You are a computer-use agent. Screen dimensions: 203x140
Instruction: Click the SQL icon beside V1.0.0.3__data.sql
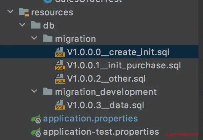coord(60,105)
